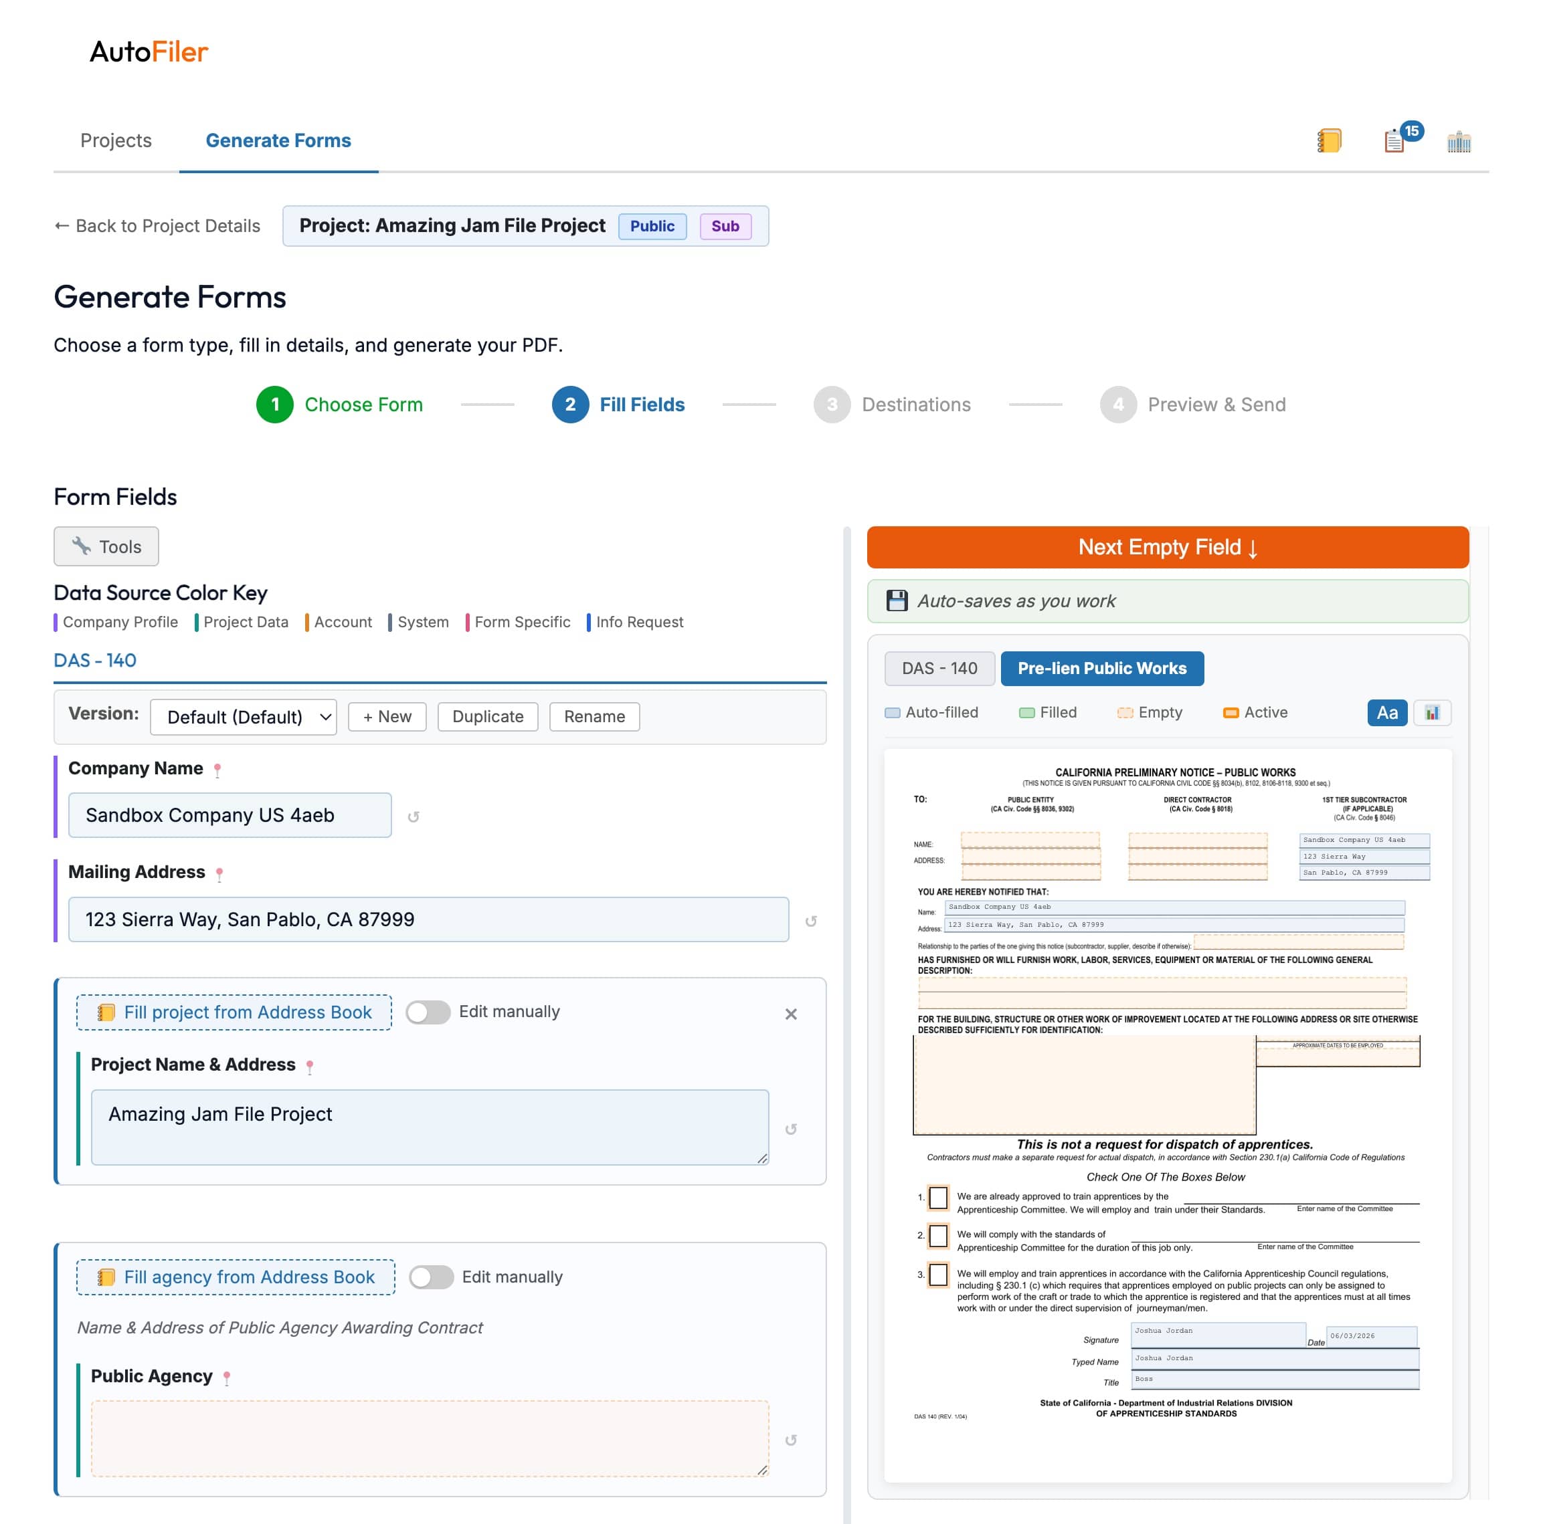Click the Info Request color key
Viewport: 1543px width, 1524px height.
coord(635,622)
